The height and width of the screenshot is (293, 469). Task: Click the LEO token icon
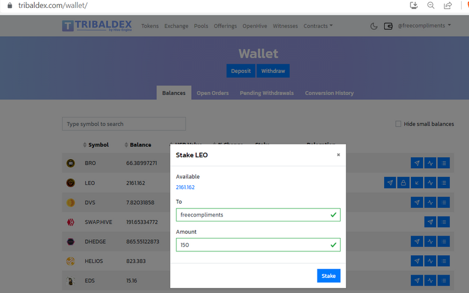[x=71, y=183]
